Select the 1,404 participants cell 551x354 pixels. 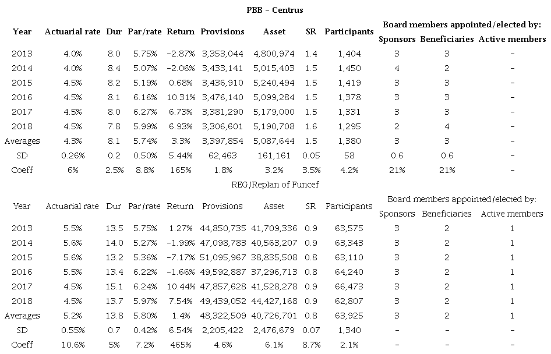[x=349, y=54]
